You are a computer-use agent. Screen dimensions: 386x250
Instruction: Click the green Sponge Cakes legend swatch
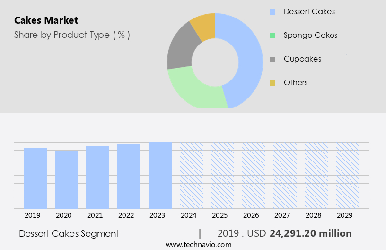click(272, 36)
